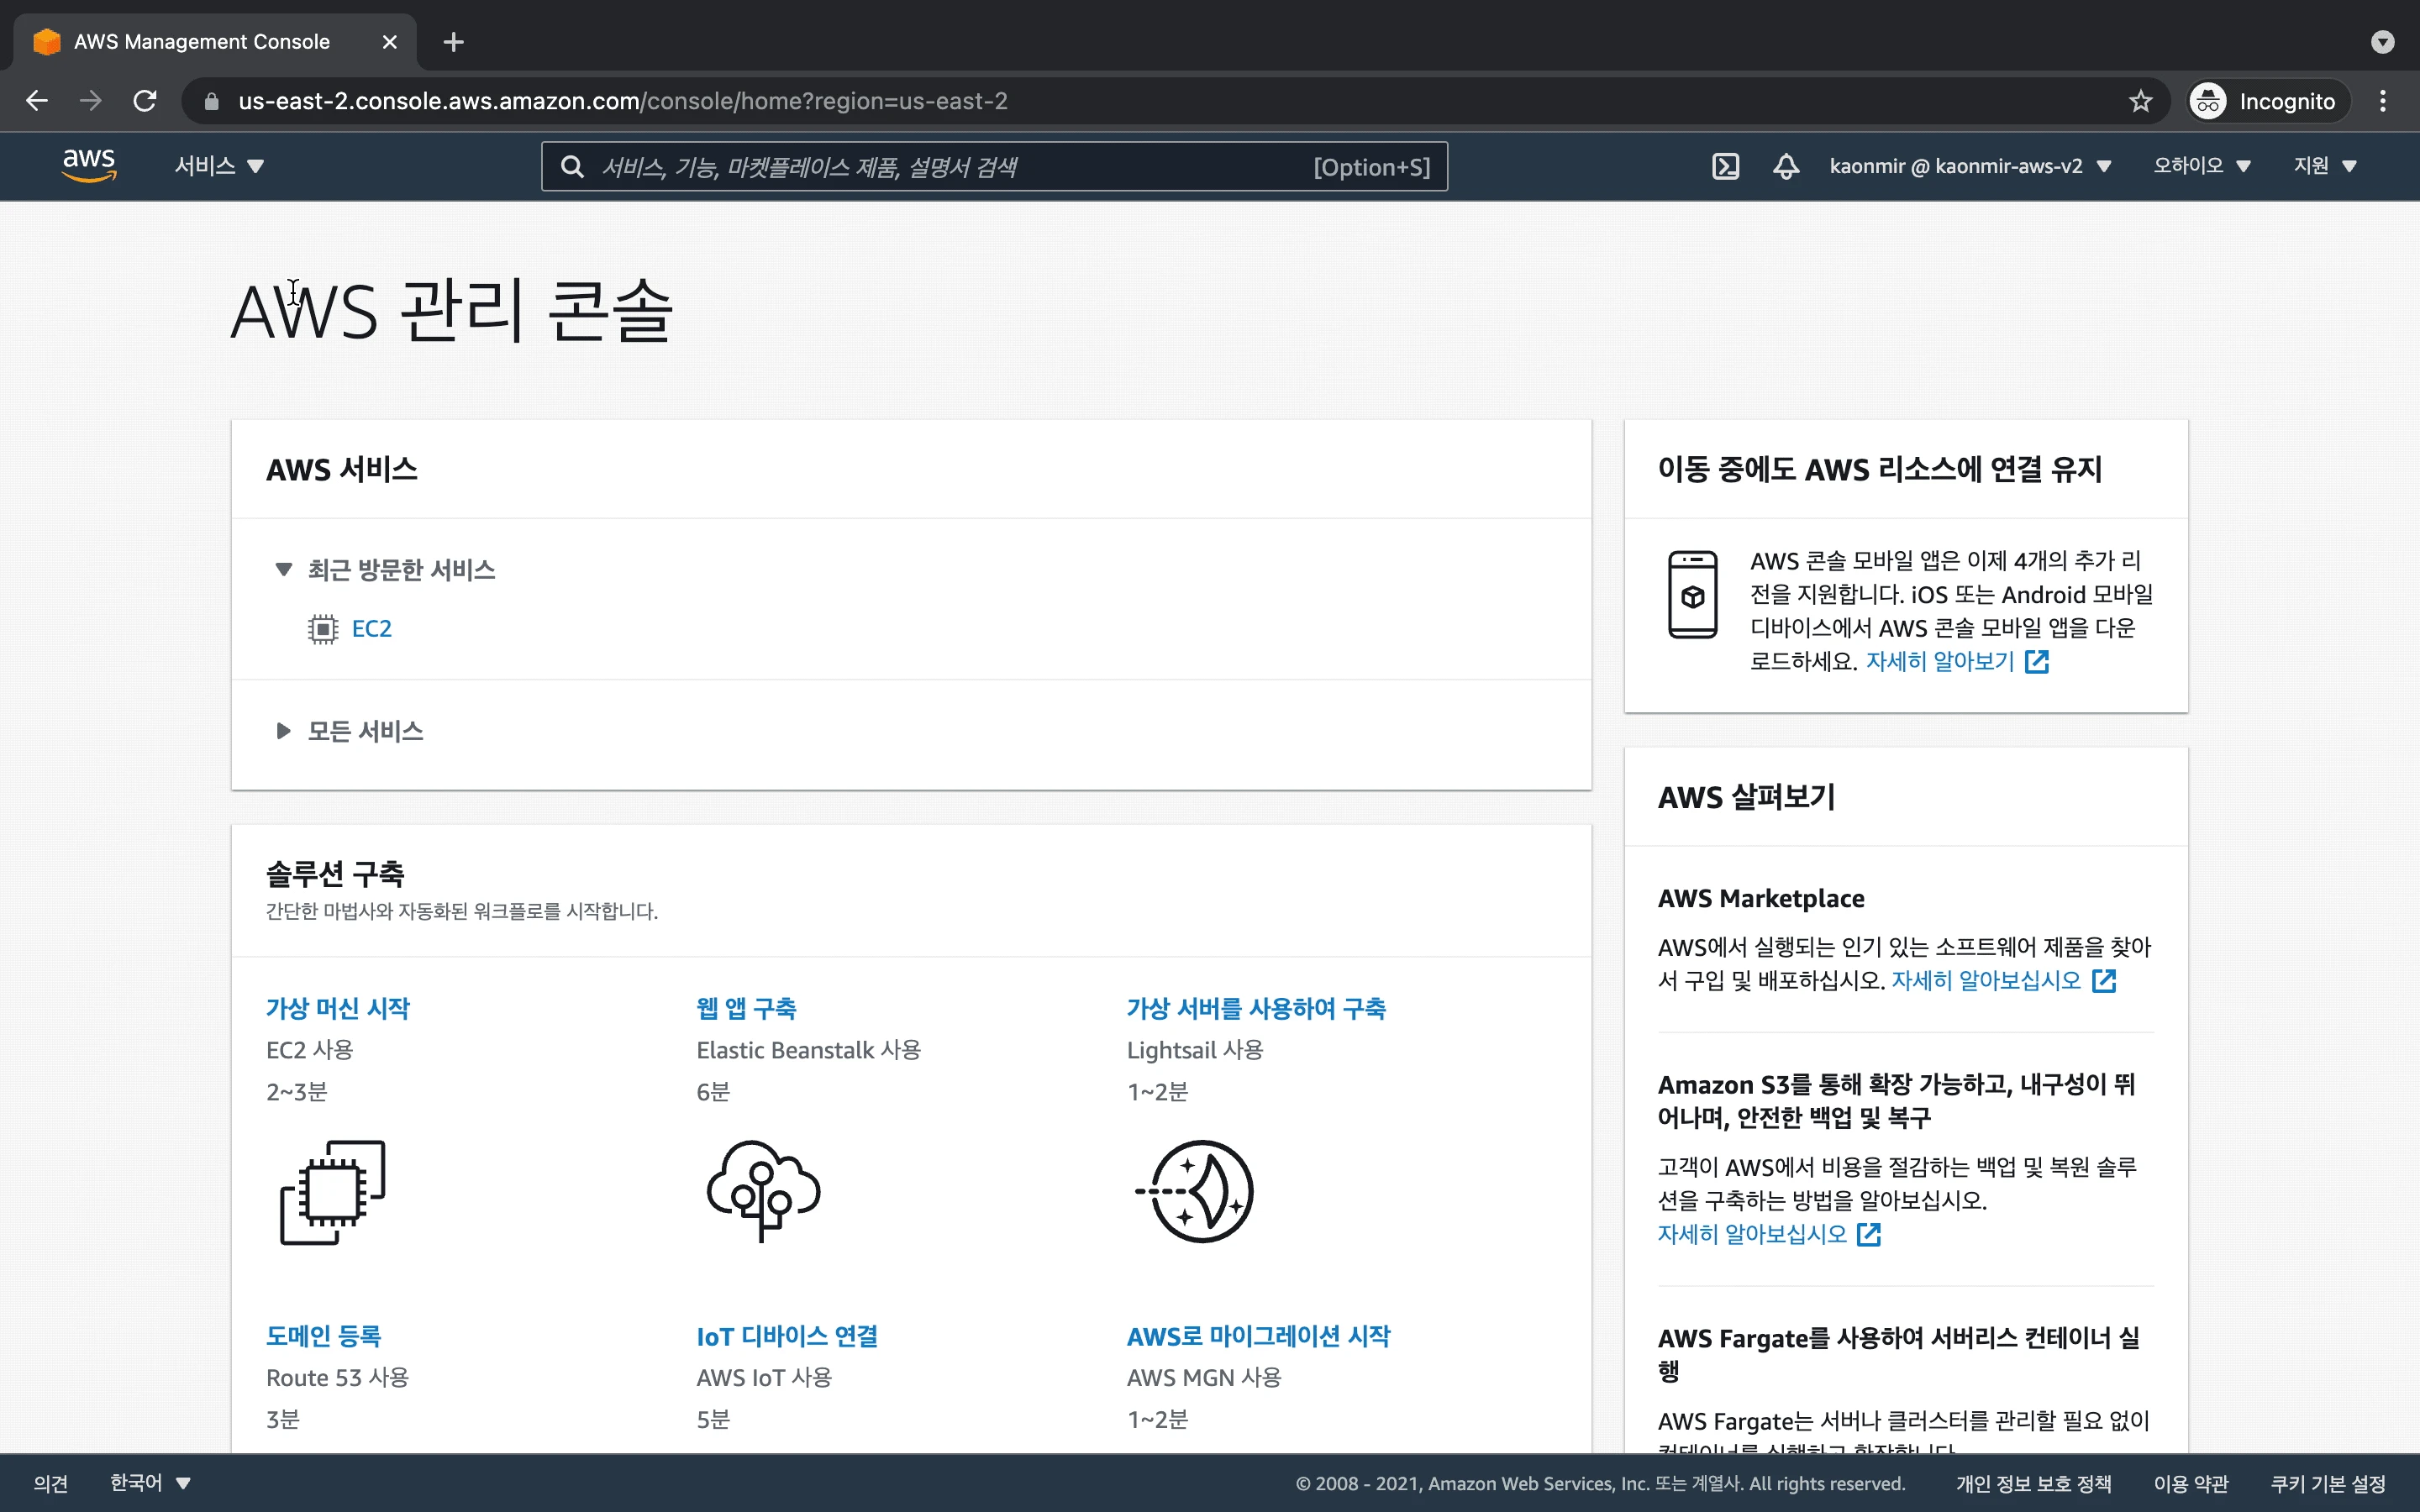Click the browser forward arrow
The height and width of the screenshot is (1512, 2420).
[91, 101]
